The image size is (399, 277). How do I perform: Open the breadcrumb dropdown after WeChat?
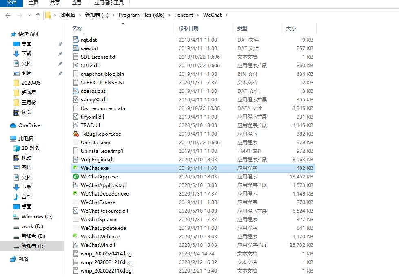[226, 15]
